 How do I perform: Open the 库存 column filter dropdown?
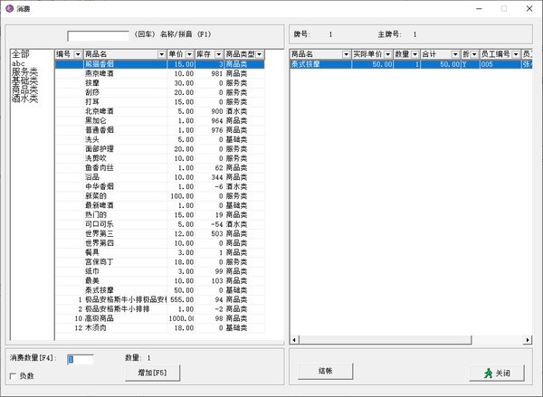(218, 54)
